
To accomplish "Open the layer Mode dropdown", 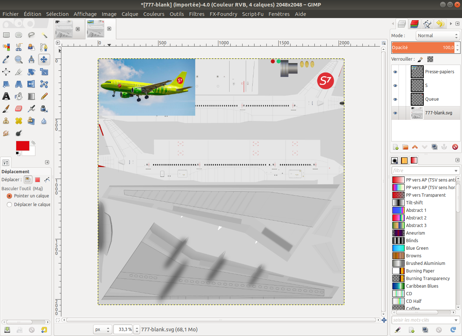I will (437, 36).
